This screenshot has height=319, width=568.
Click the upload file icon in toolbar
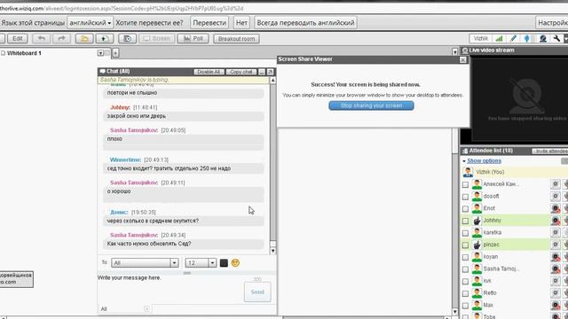tap(105, 38)
